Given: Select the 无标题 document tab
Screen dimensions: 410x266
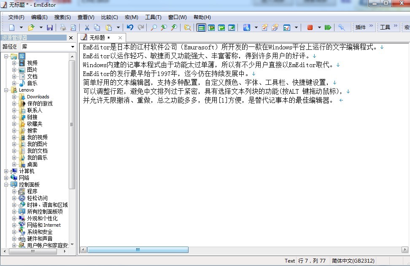Looking at the screenshot, I should point(102,38).
